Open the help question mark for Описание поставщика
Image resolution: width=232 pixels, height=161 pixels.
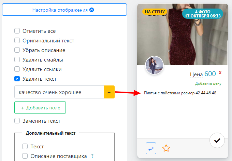pos(92,156)
